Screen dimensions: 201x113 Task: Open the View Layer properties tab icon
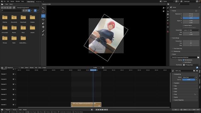tap(168, 17)
